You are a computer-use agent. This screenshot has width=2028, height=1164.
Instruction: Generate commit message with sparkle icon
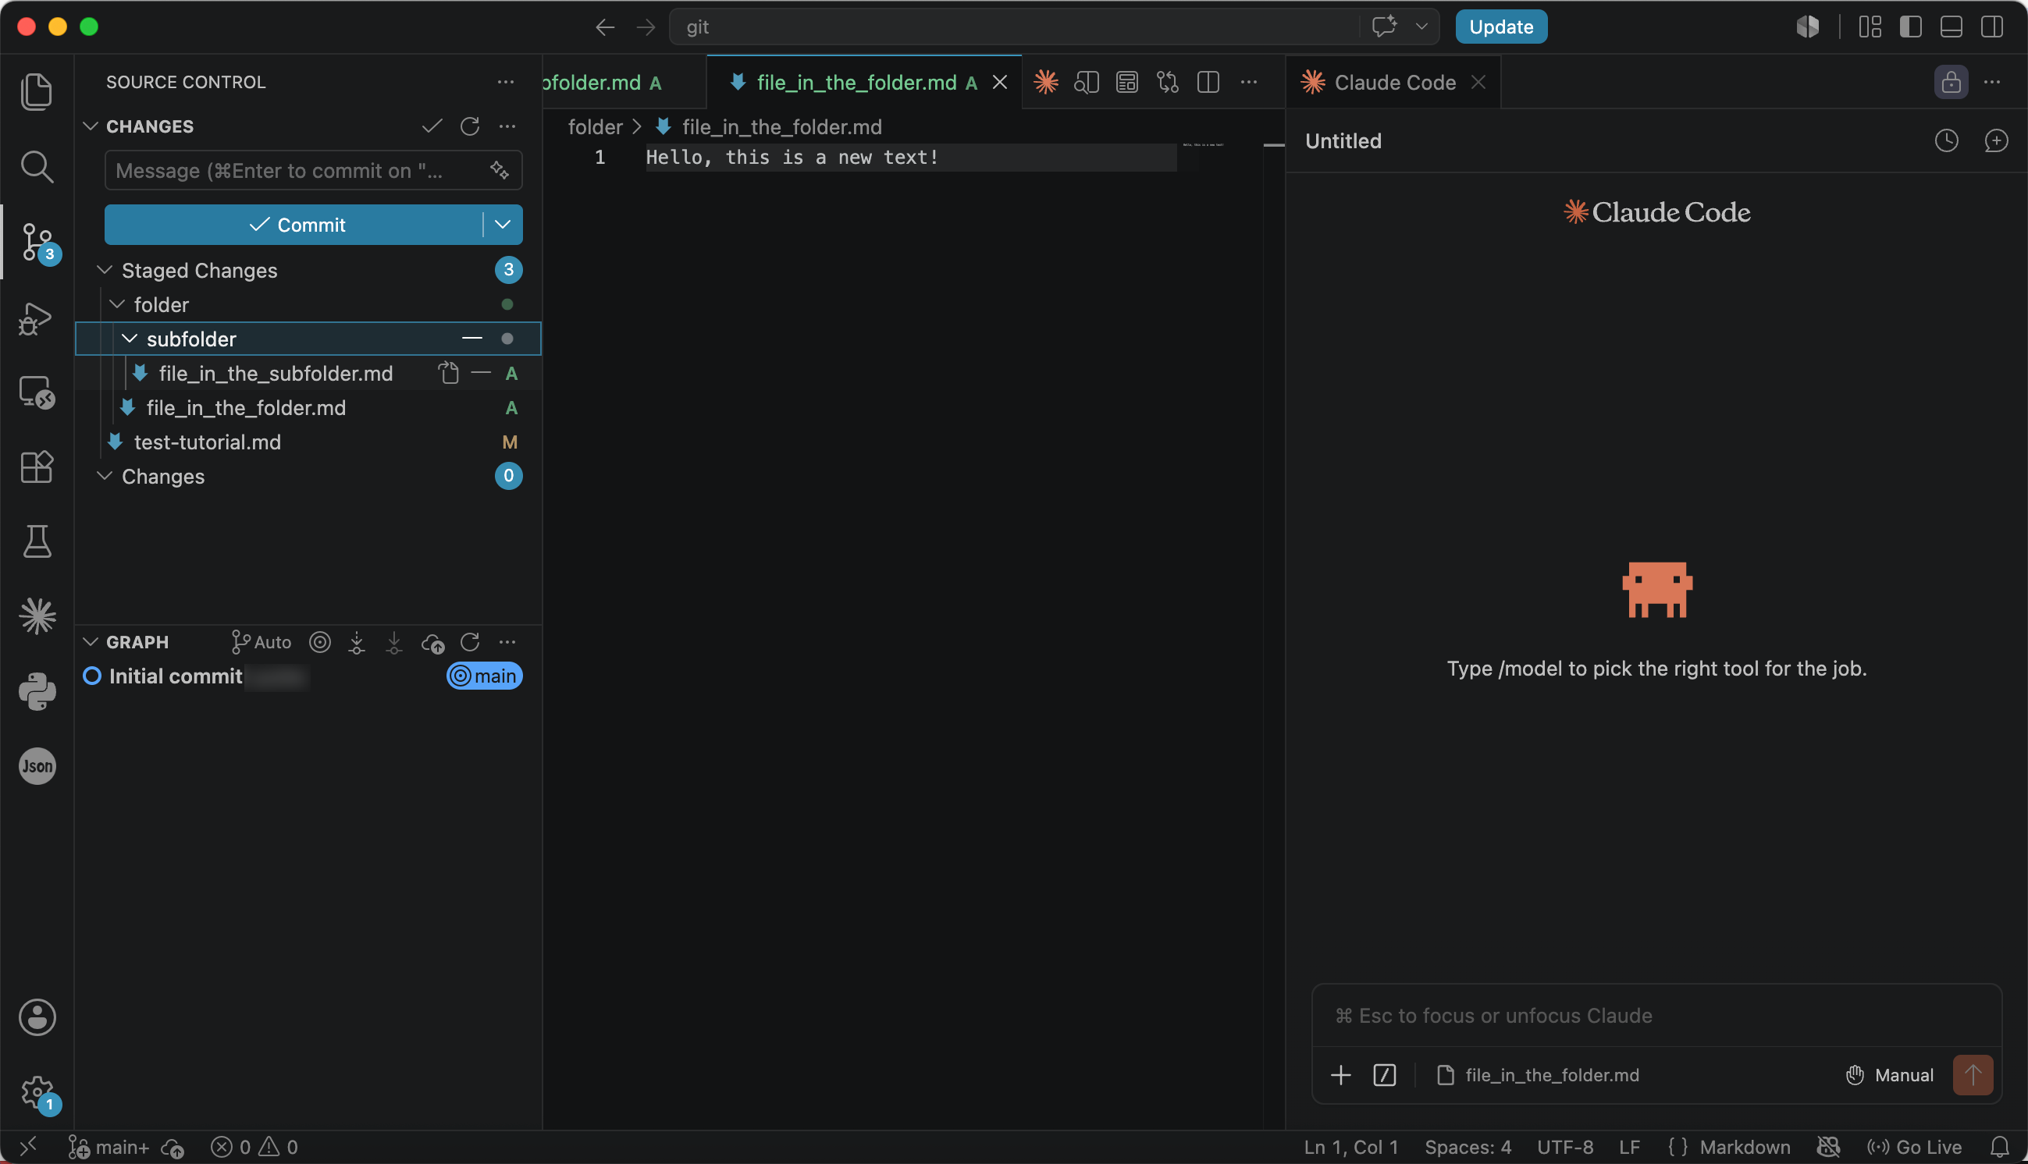click(500, 170)
